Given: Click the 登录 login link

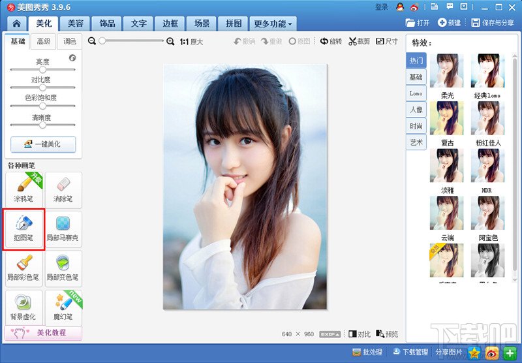Looking at the screenshot, I should pyautogui.click(x=382, y=7).
